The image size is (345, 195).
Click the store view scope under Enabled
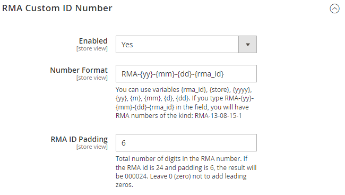(92, 49)
